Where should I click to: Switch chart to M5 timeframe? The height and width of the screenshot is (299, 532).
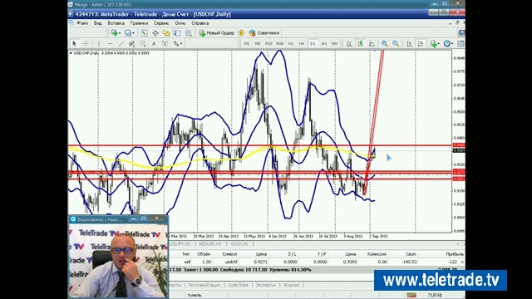258,43
